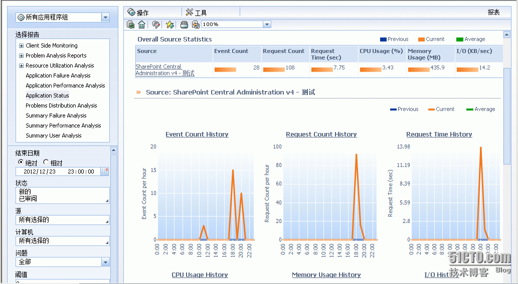
Task: Click the schedule report icon with clock
Action: (156, 24)
